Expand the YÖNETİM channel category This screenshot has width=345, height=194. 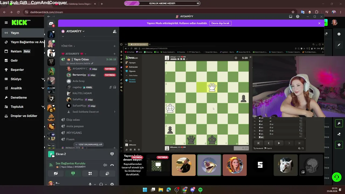point(68,46)
